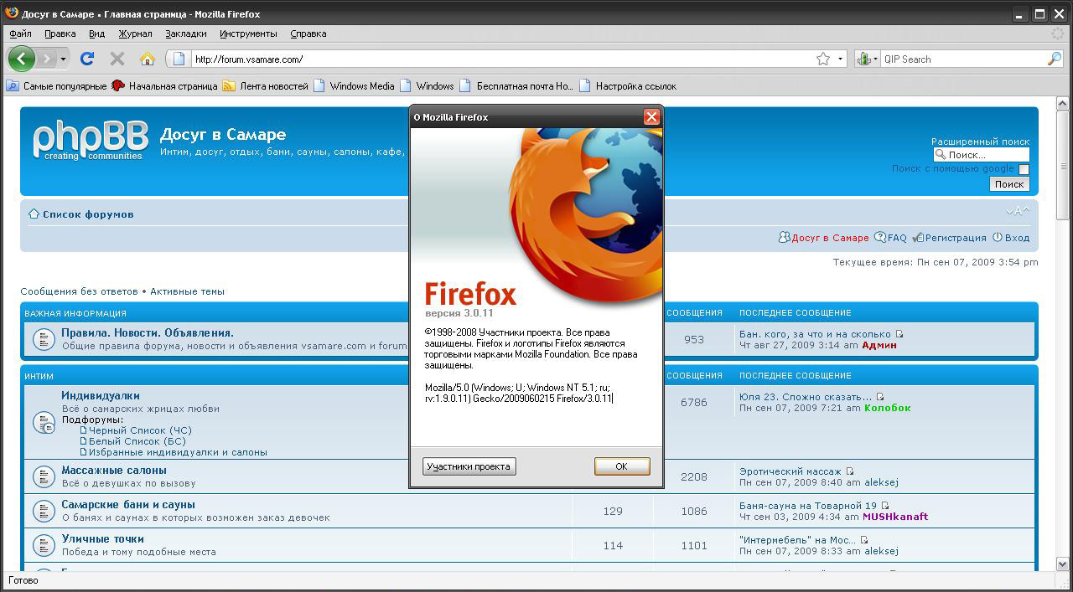
Task: Click the Stop loading X icon
Action: [117, 59]
